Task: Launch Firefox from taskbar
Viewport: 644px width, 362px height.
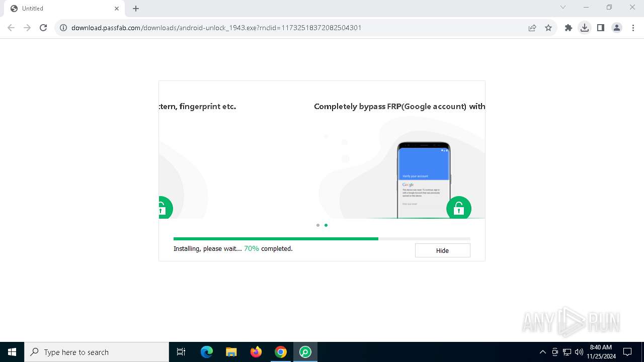Action: click(256, 352)
